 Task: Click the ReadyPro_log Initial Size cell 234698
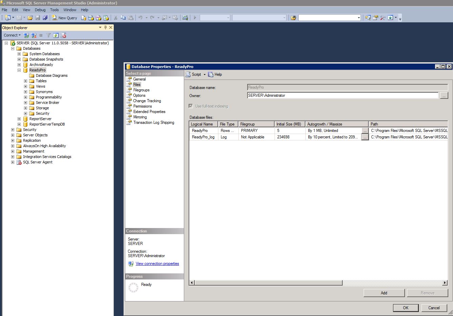click(x=290, y=137)
